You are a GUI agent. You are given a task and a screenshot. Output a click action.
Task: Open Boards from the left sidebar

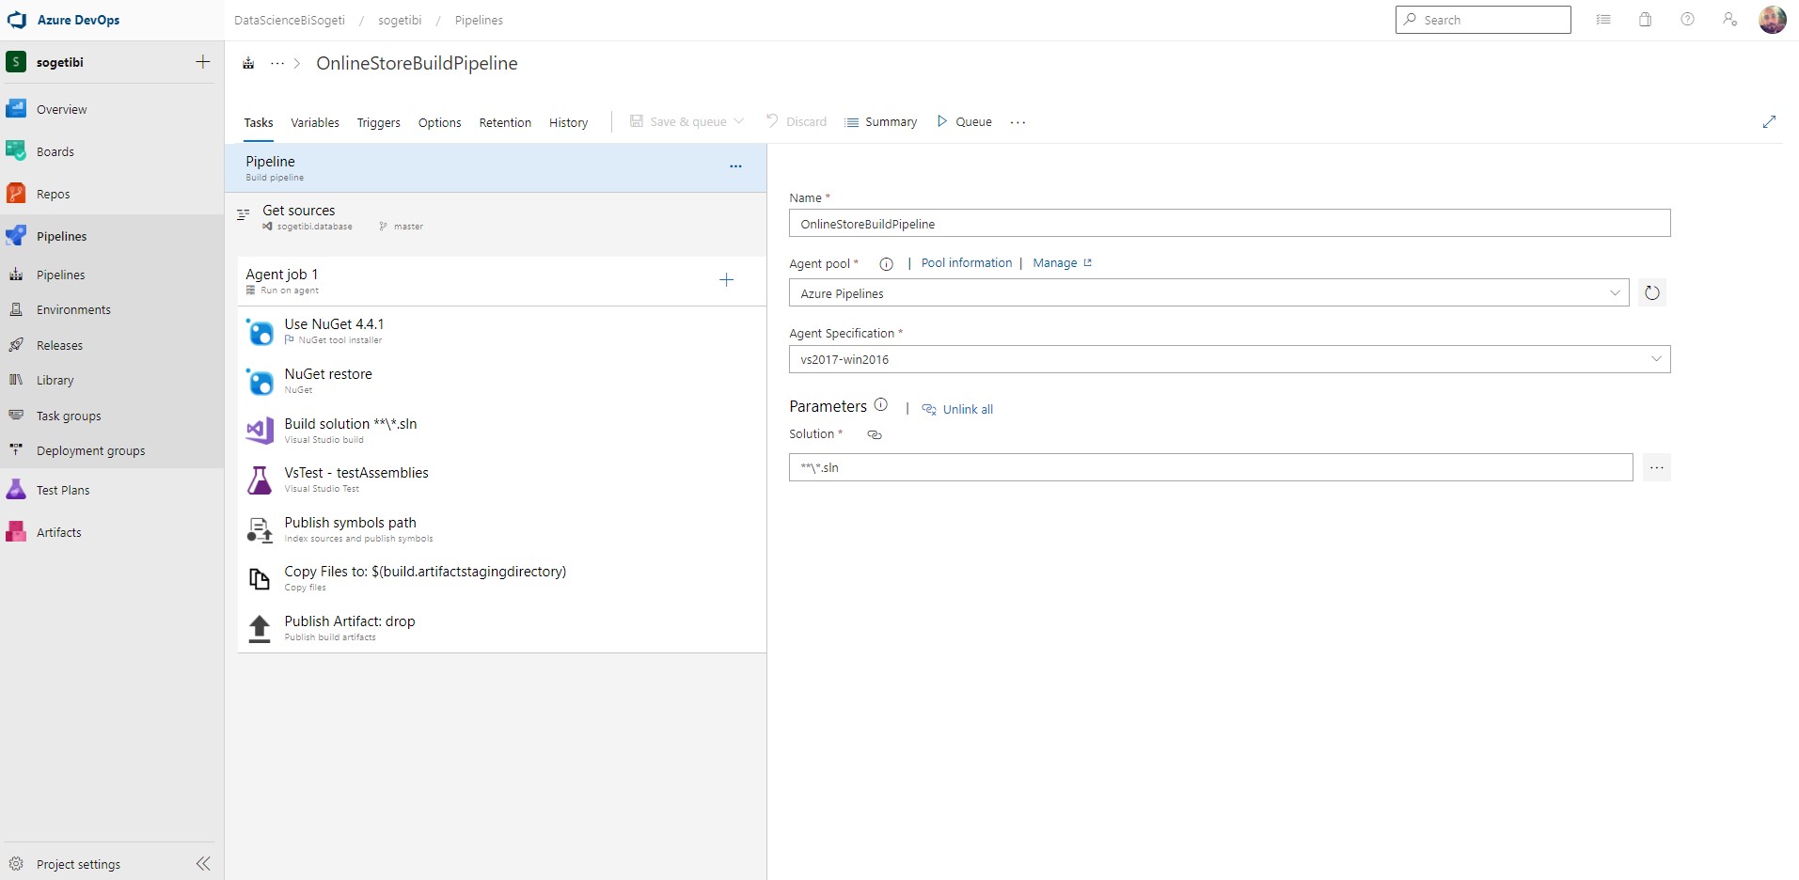(x=55, y=150)
